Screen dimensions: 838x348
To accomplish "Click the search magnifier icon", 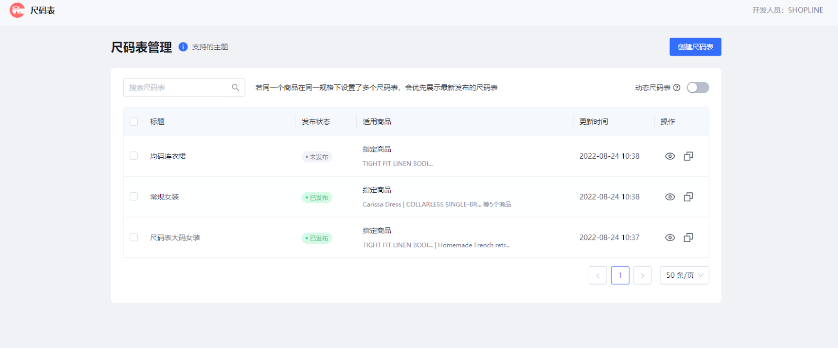I will 235,88.
